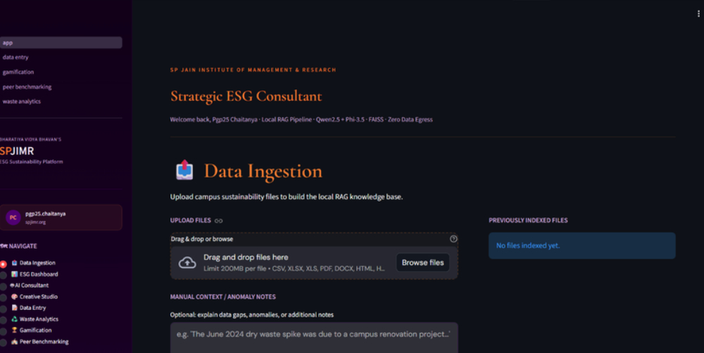
Task: Click the 'Upload Files' section heading
Action: tap(190, 221)
